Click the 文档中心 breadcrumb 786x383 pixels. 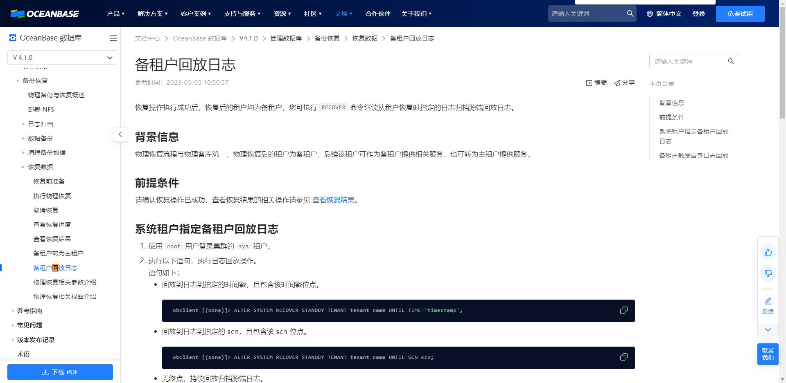tap(148, 38)
